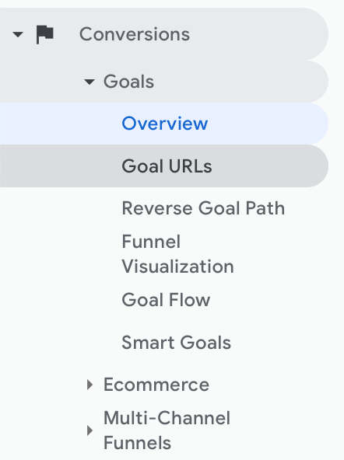Screen dimensions: 344x460
Task: Open the Goal URLs report
Action: click(167, 166)
